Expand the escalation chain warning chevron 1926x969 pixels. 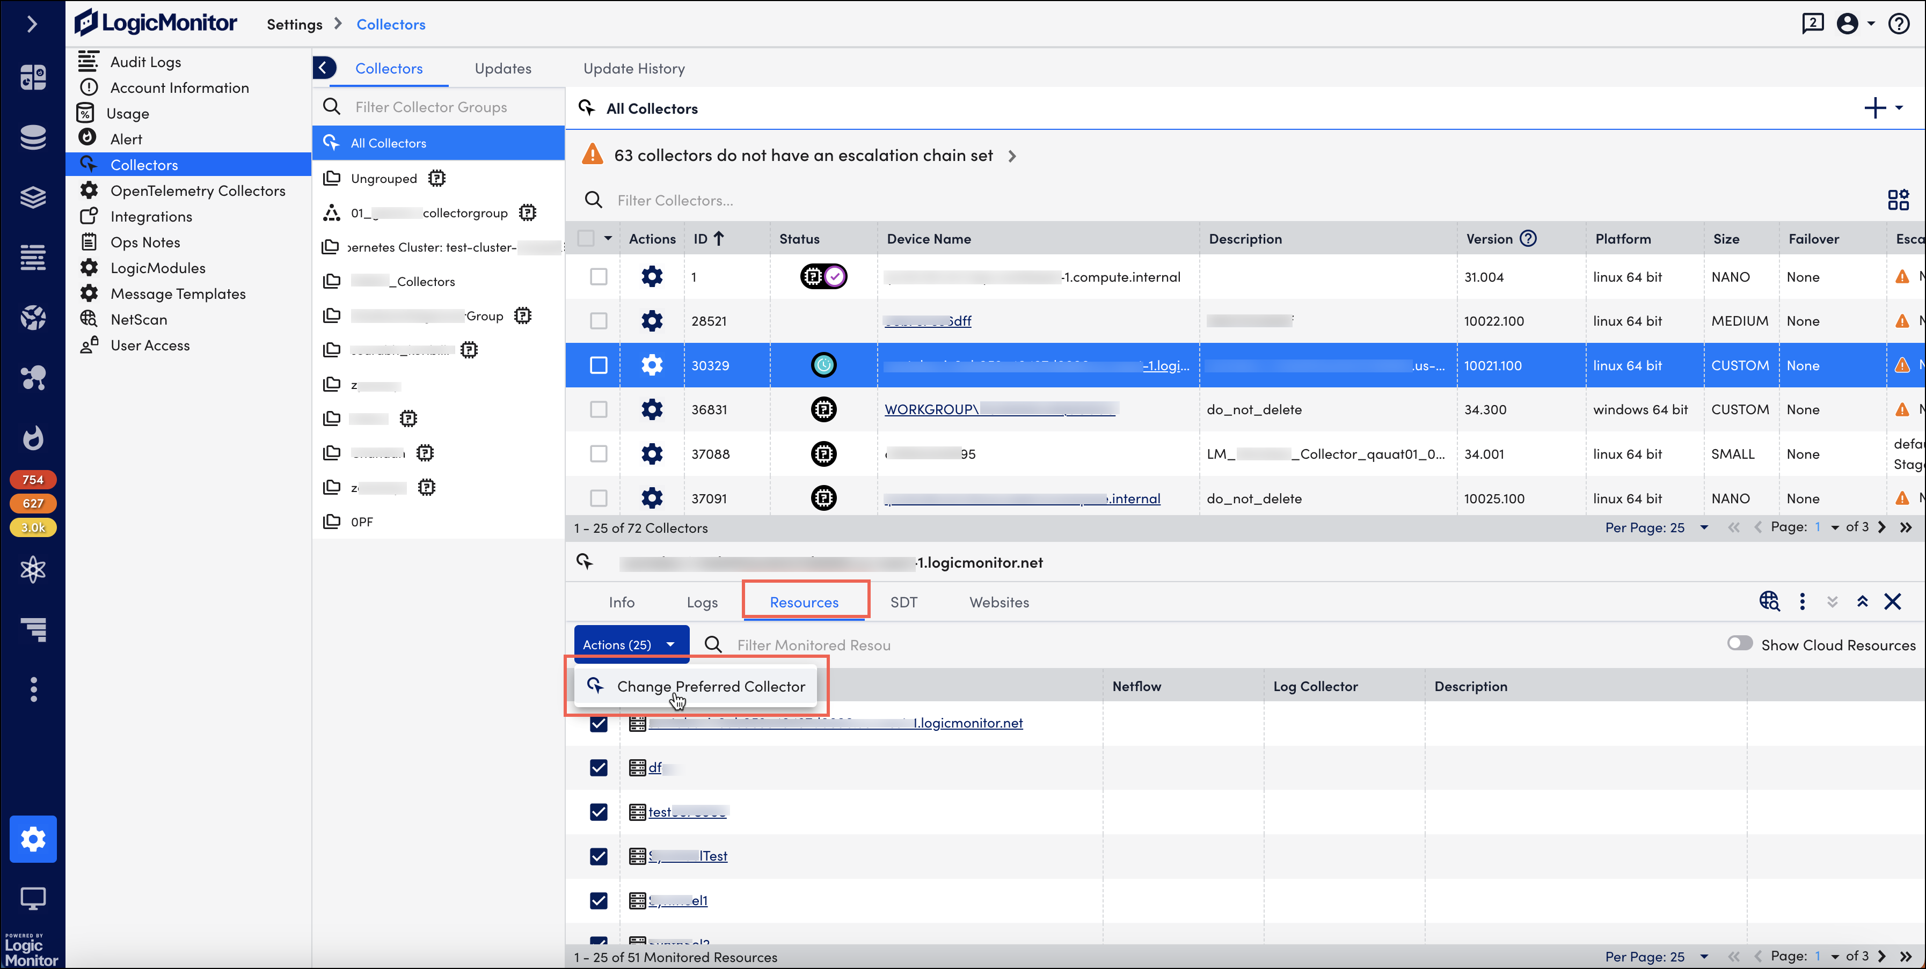pos(1012,156)
